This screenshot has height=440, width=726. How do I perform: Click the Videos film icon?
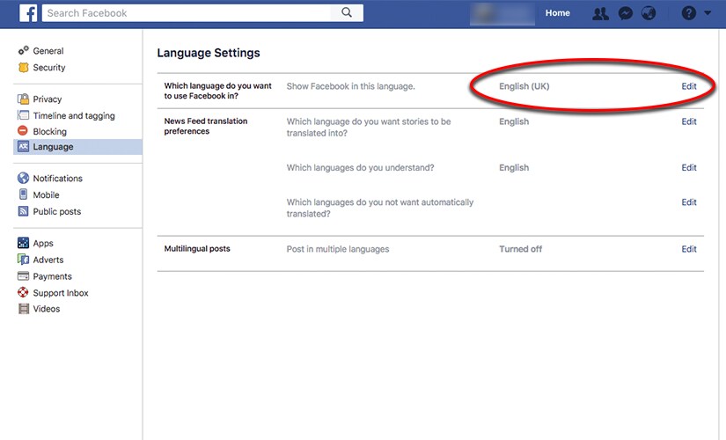(x=23, y=309)
